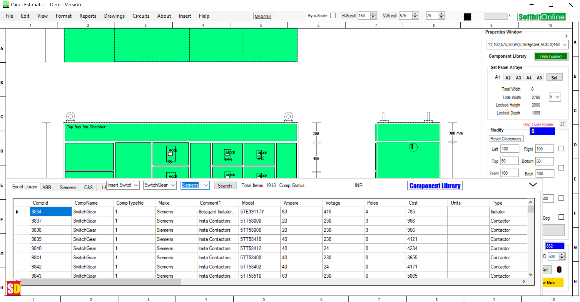This screenshot has height=302, width=580.
Task: Click the blue 882 value field
Action: [x=555, y=246]
